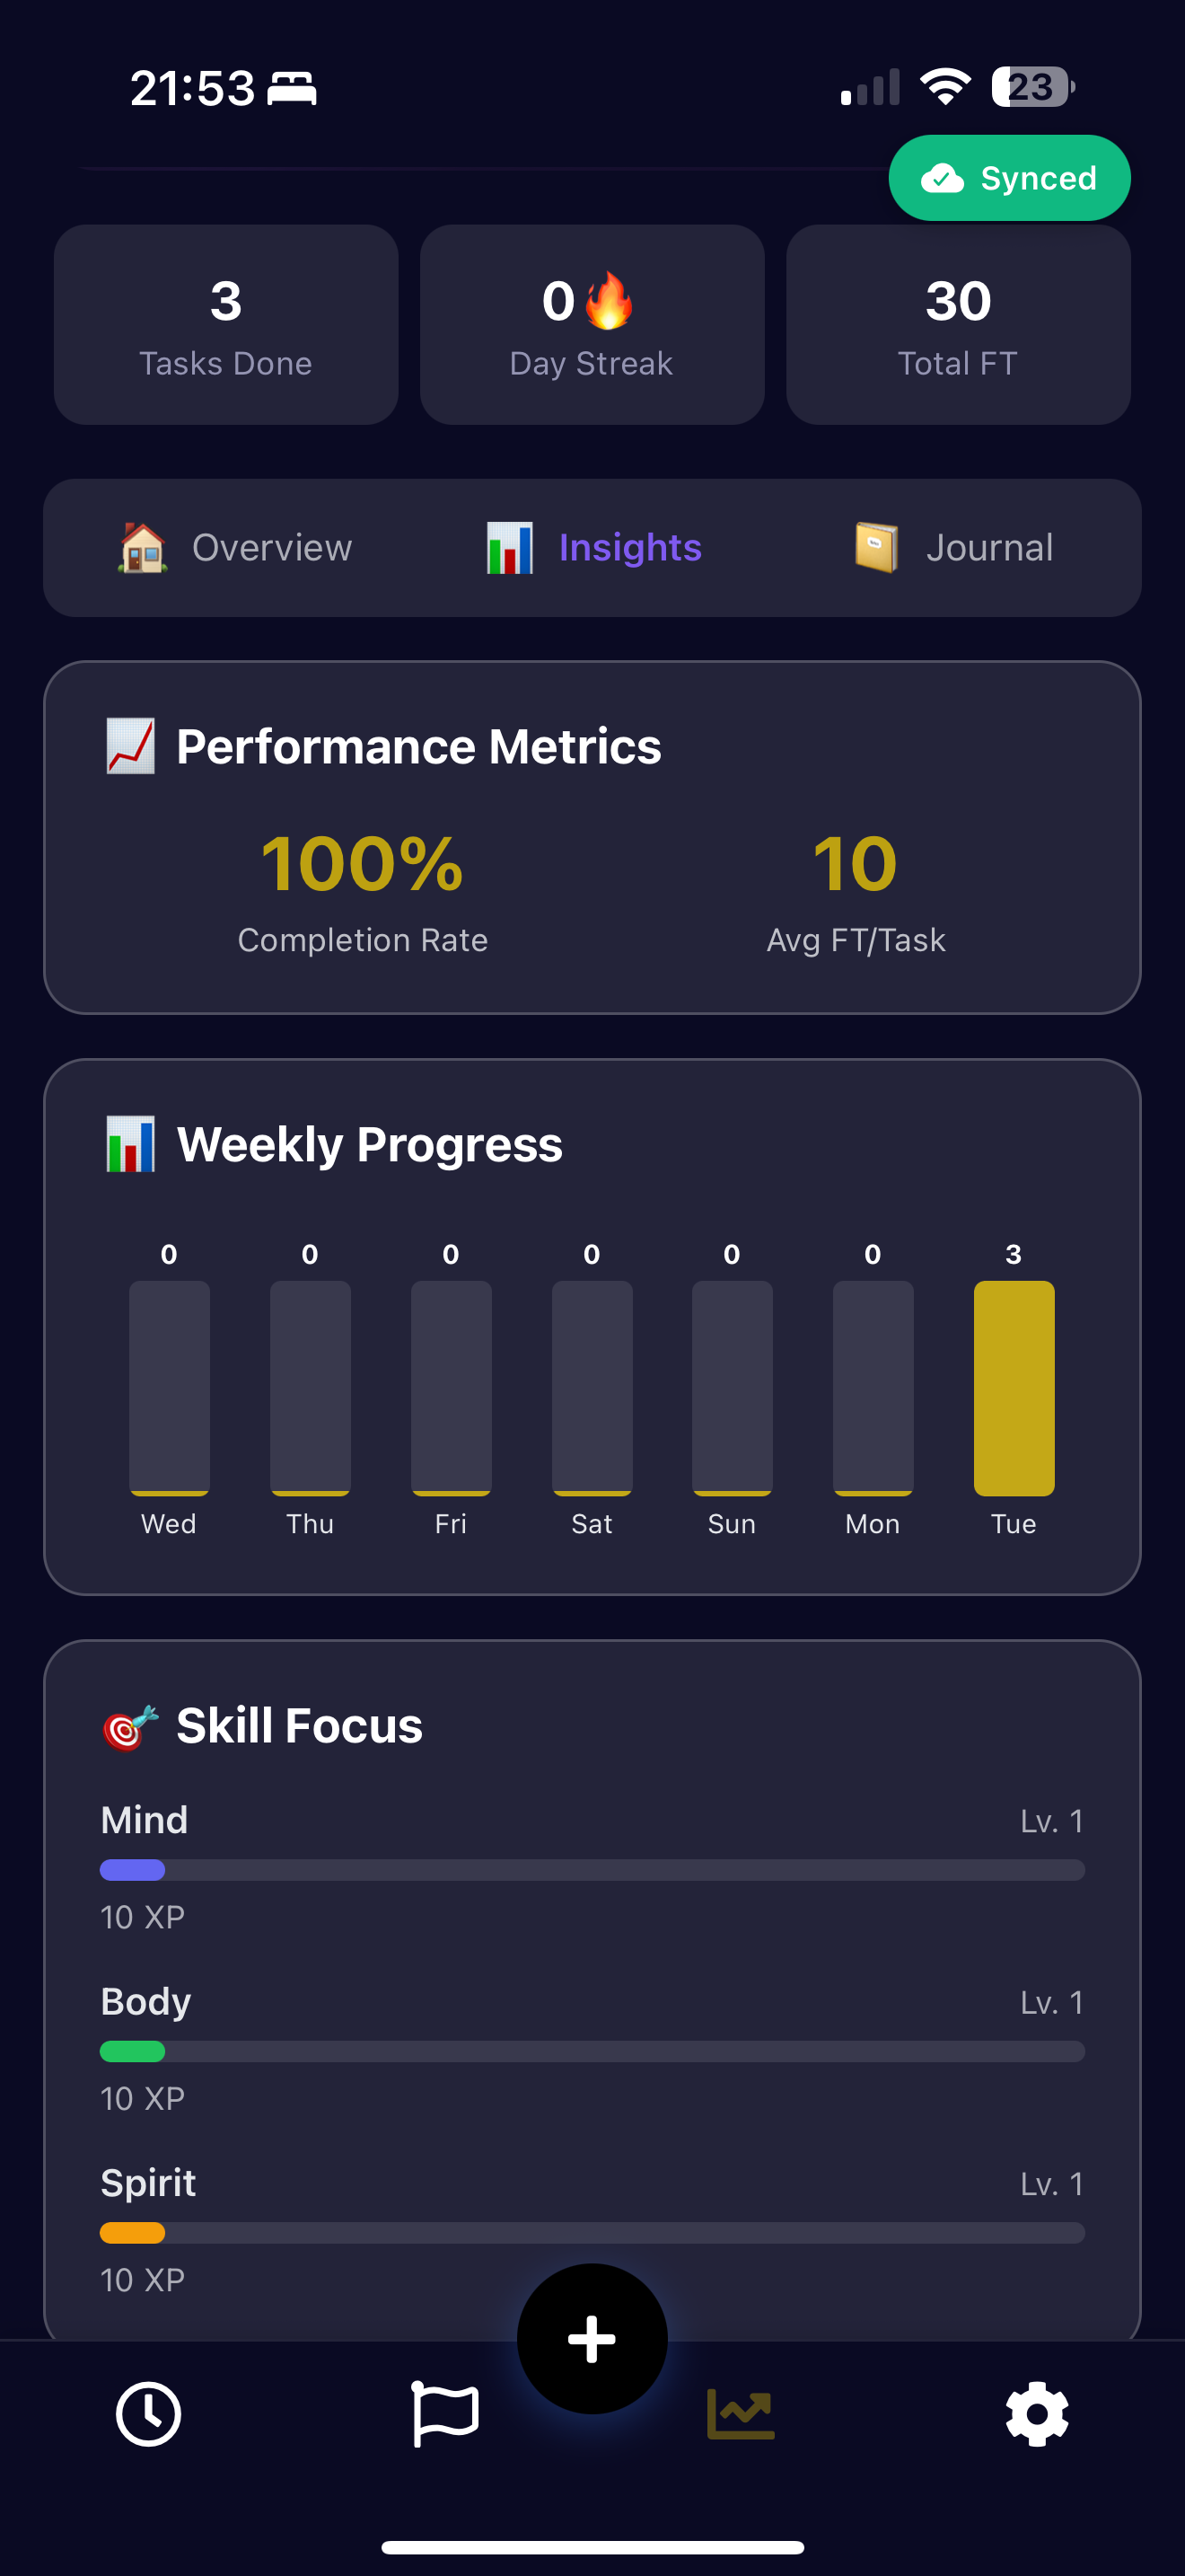Open the chart stats icon in bottom bar
1185x2576 pixels.
click(741, 2414)
